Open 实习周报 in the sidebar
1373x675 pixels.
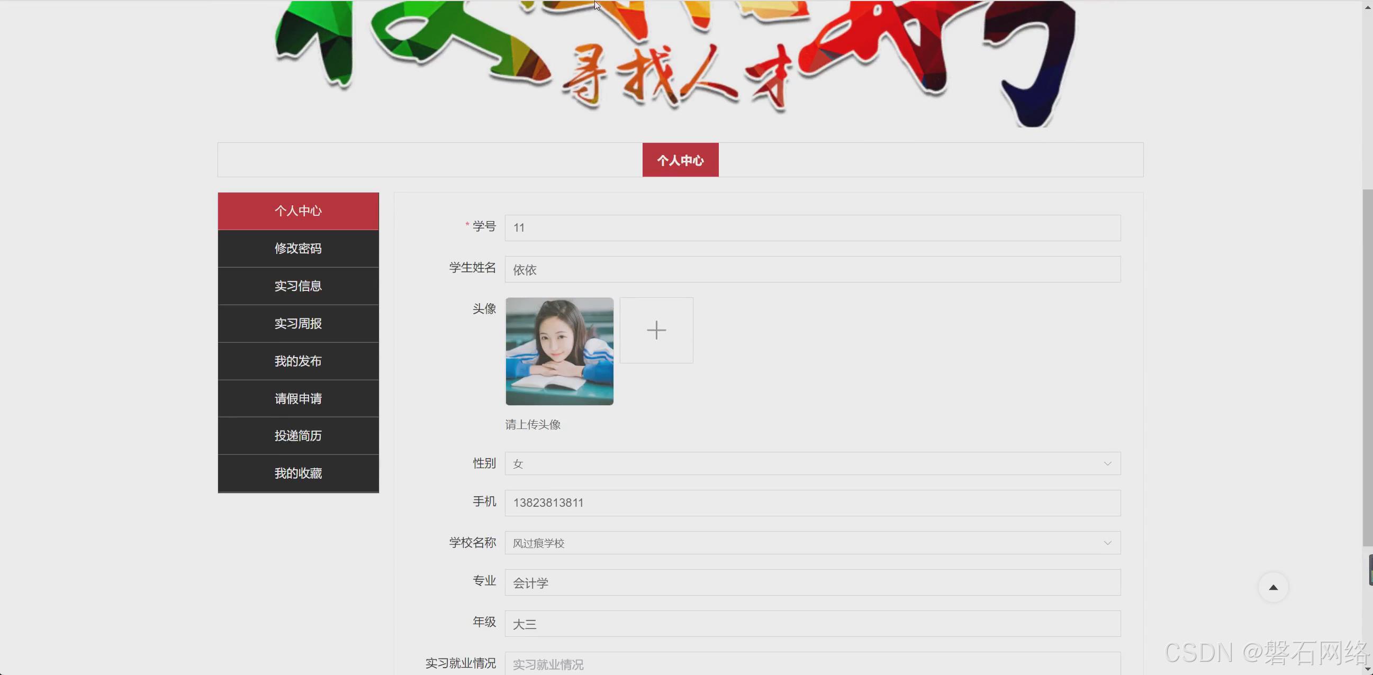[297, 323]
